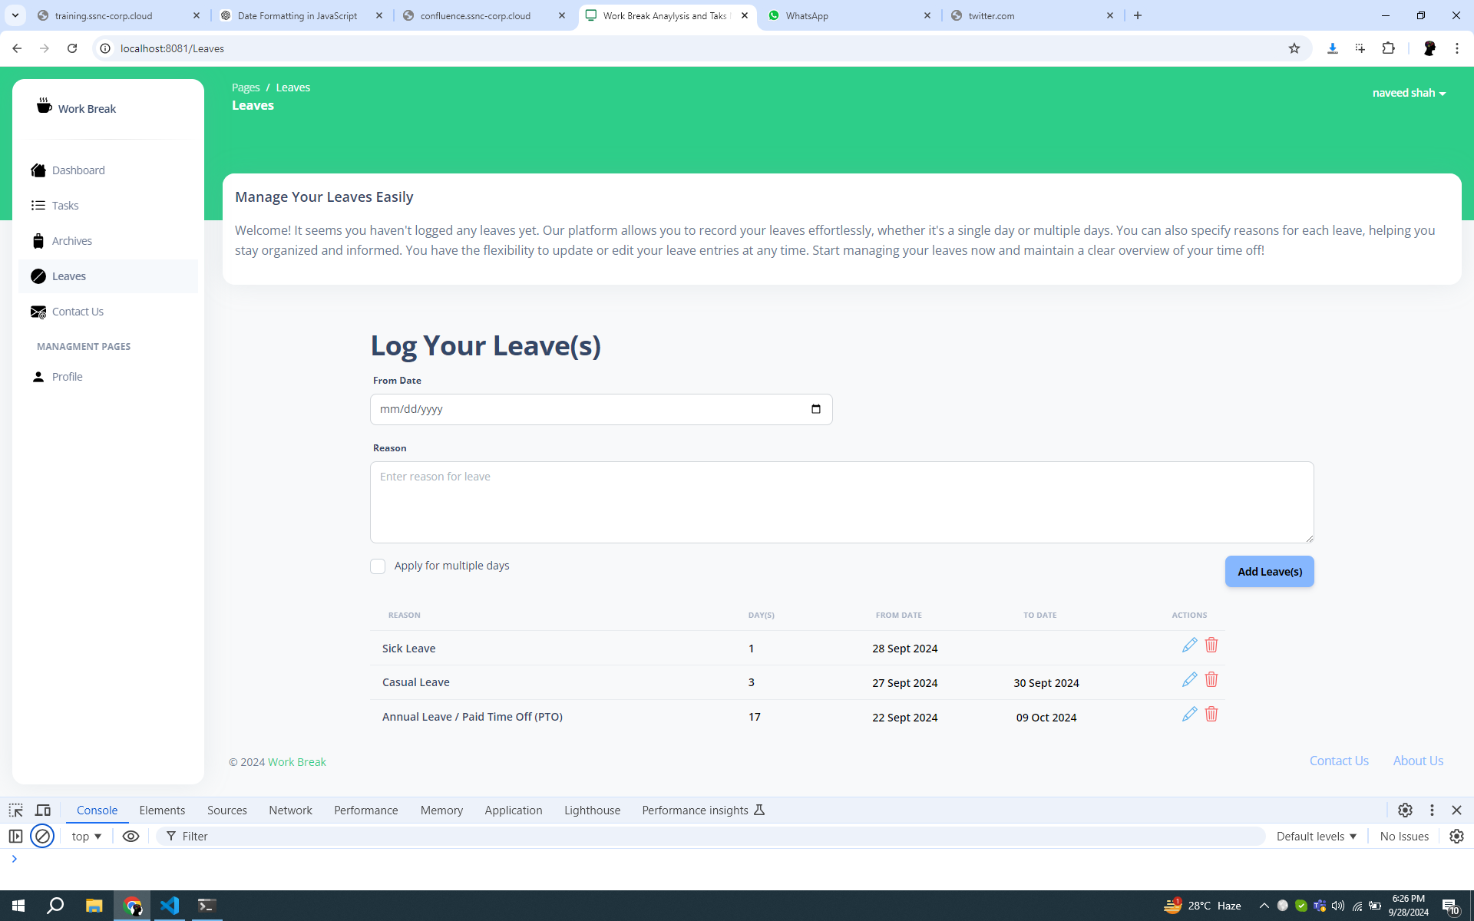Go back with the browser back arrow
The height and width of the screenshot is (921, 1474).
17,48
